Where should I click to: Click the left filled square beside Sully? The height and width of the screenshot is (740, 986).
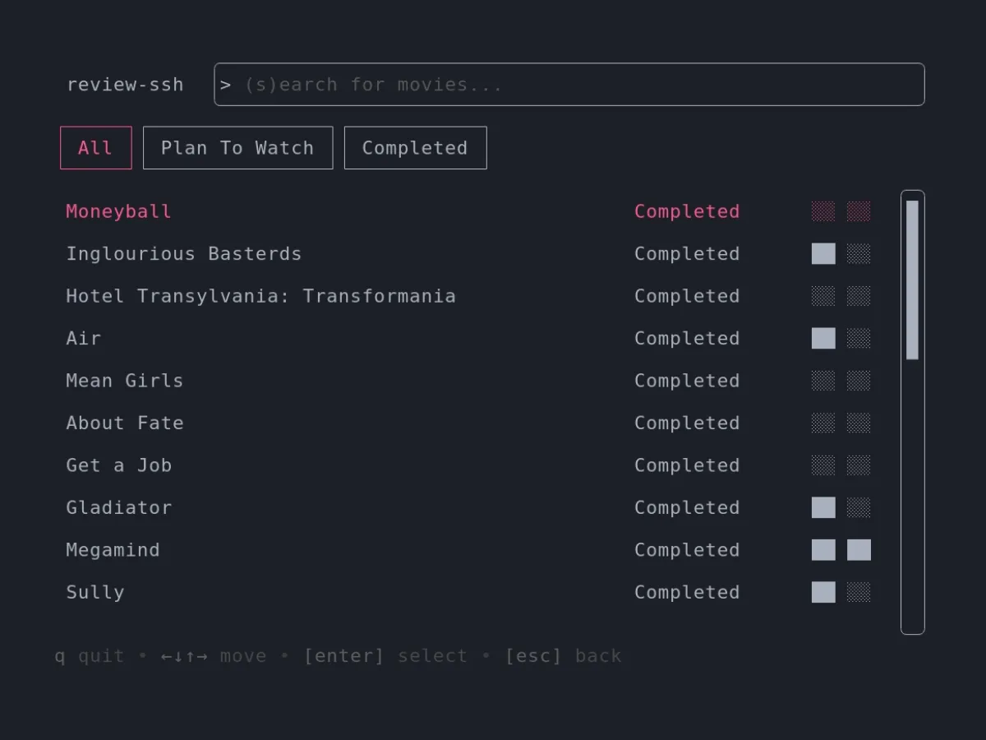(x=823, y=593)
